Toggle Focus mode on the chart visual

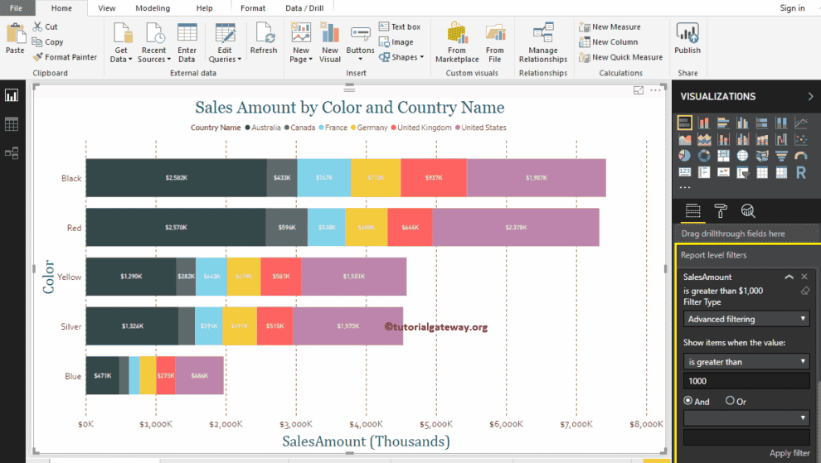tap(639, 90)
